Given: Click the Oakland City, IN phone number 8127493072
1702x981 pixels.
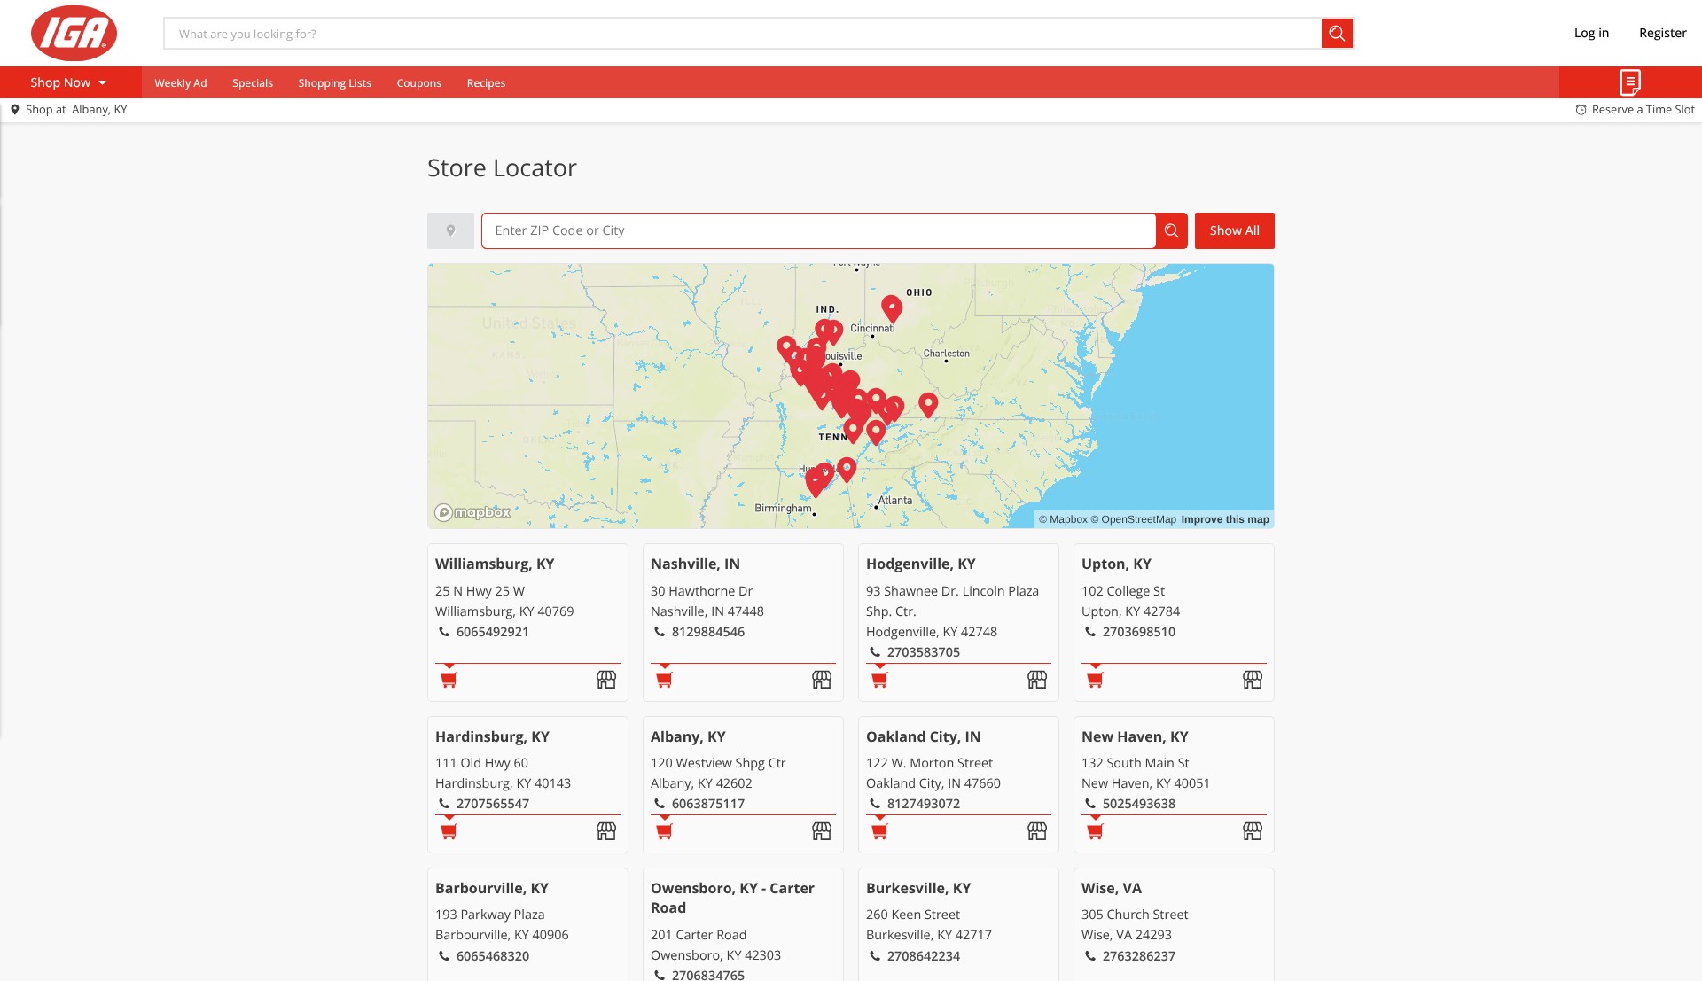Looking at the screenshot, I should [x=923, y=804].
